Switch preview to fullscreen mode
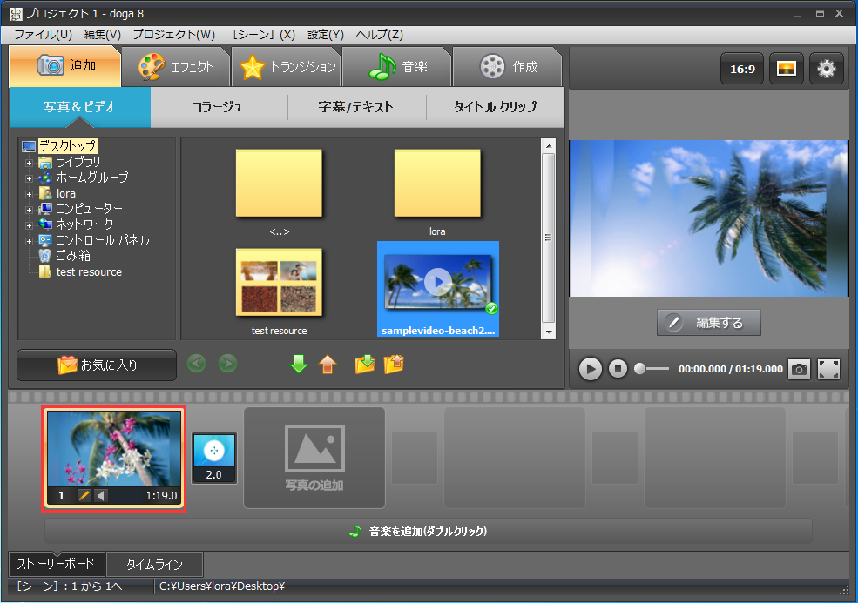Image resolution: width=858 pixels, height=603 pixels. [x=828, y=369]
